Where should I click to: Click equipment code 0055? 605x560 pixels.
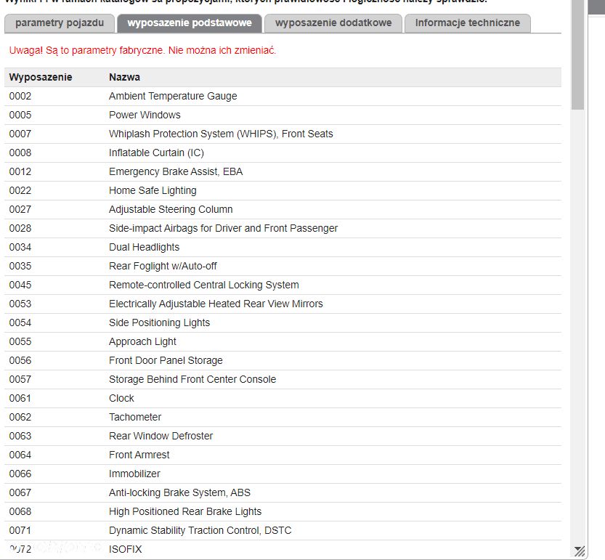(x=20, y=342)
